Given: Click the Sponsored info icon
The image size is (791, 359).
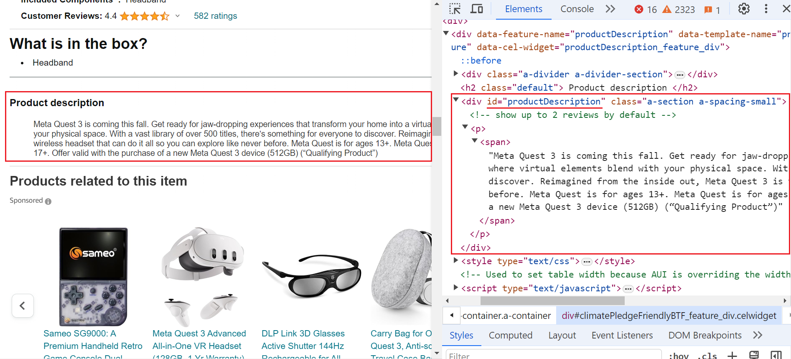Looking at the screenshot, I should tap(48, 201).
